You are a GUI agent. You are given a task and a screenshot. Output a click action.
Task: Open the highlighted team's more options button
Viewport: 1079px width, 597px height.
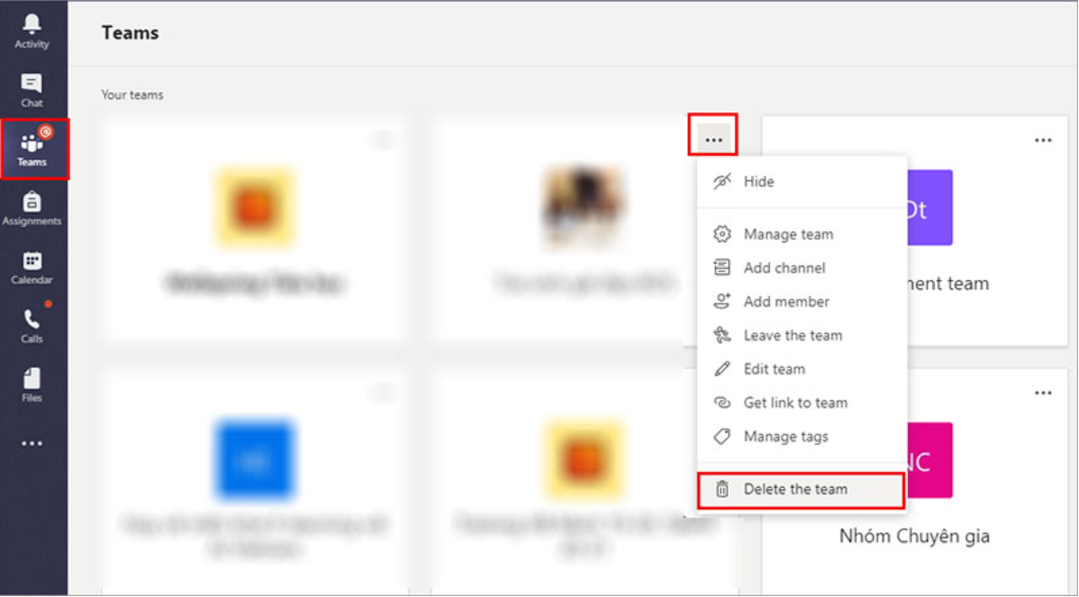[x=713, y=140]
